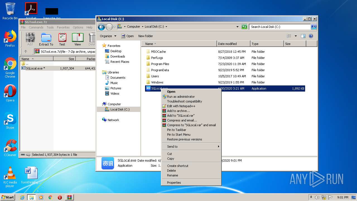Viewport: 357px width, 201px height.
Task: Open the Explorer help icon
Action: tap(311, 36)
